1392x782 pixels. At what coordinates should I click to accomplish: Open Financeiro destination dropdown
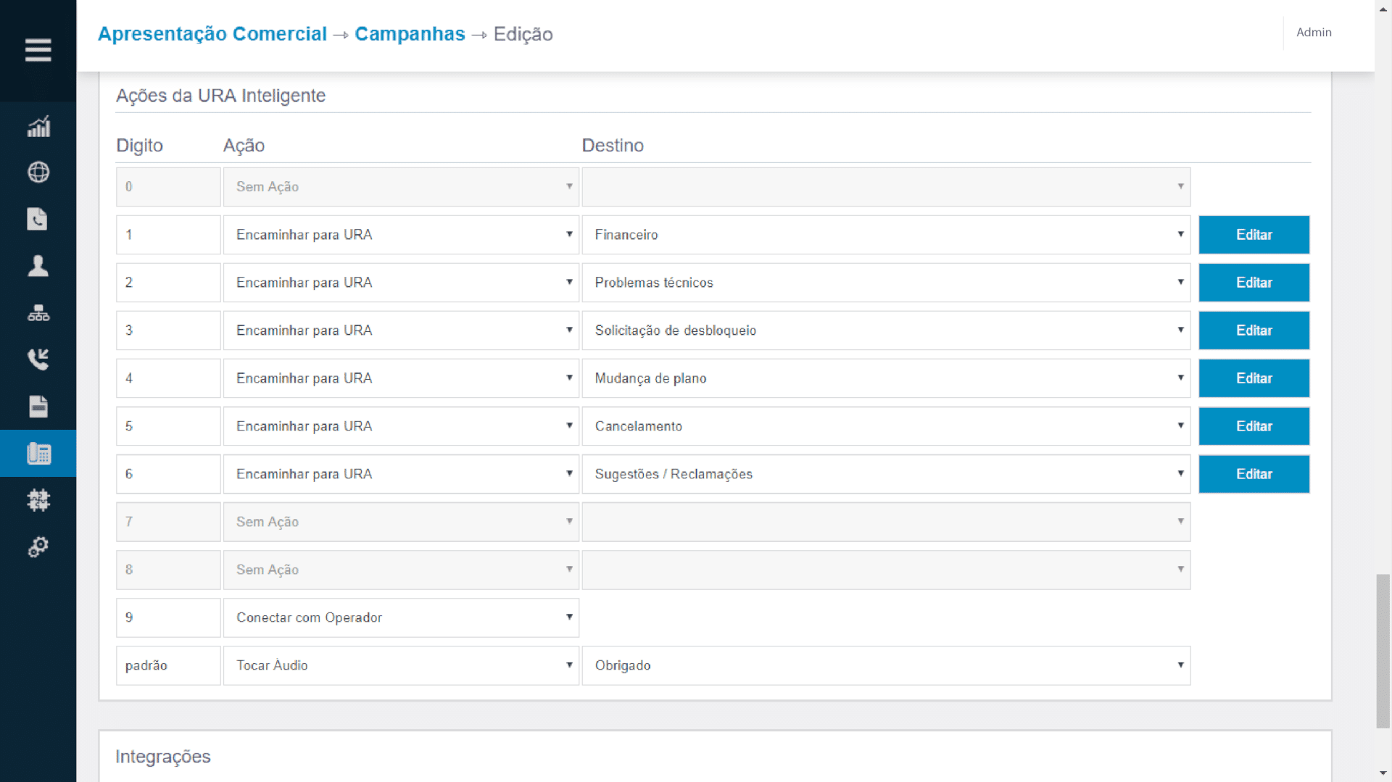pyautogui.click(x=886, y=235)
